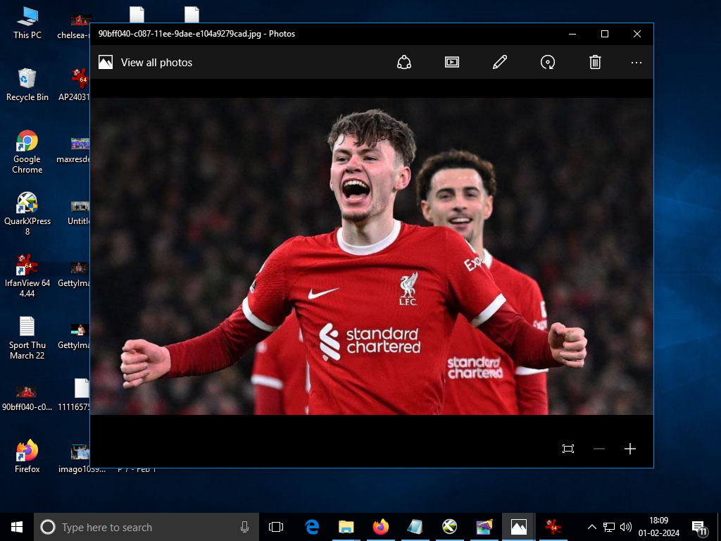Select the QuarkXPress 8 desktop shortcut

27,213
